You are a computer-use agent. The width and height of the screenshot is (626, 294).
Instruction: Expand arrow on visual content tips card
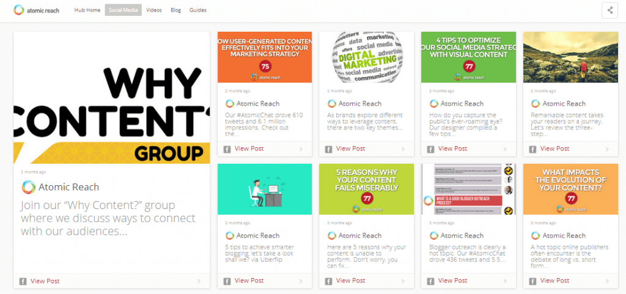point(504,149)
